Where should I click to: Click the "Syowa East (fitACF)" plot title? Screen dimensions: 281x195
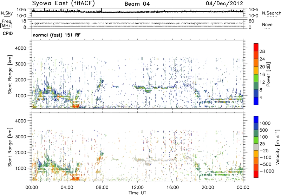(x=63, y=4)
